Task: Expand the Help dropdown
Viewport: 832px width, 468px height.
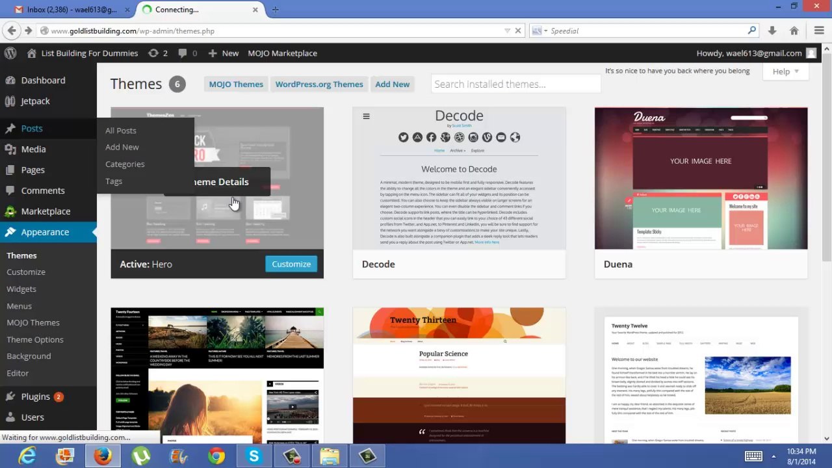Action: click(786, 71)
